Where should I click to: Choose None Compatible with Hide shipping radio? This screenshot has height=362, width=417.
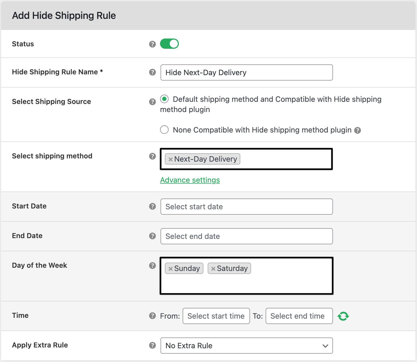(x=164, y=130)
